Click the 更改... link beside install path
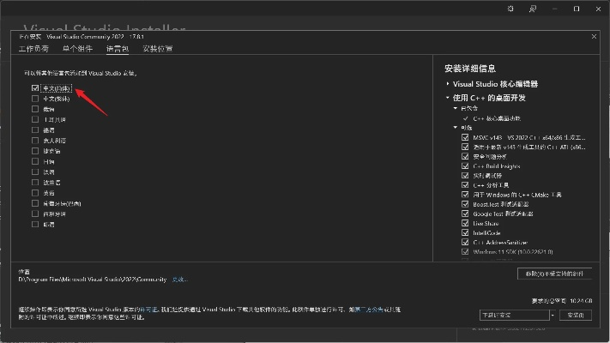The image size is (610, 343). (x=179, y=280)
